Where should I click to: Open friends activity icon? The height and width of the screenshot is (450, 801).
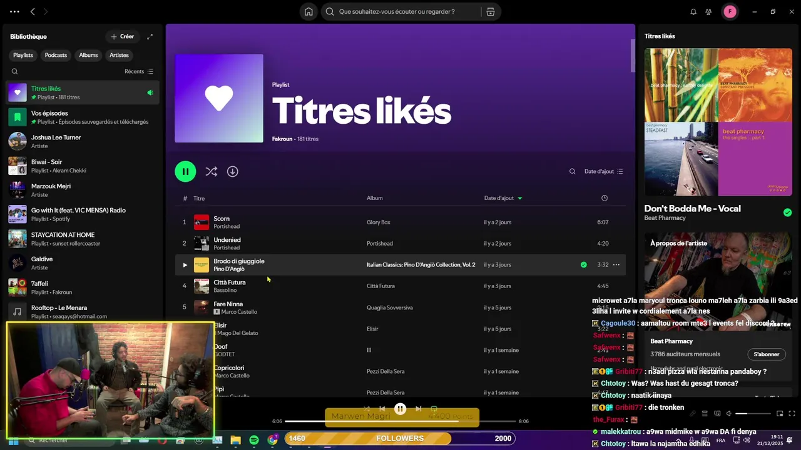[x=708, y=11]
